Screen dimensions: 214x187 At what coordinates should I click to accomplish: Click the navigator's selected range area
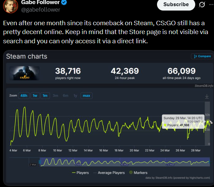point(125,162)
